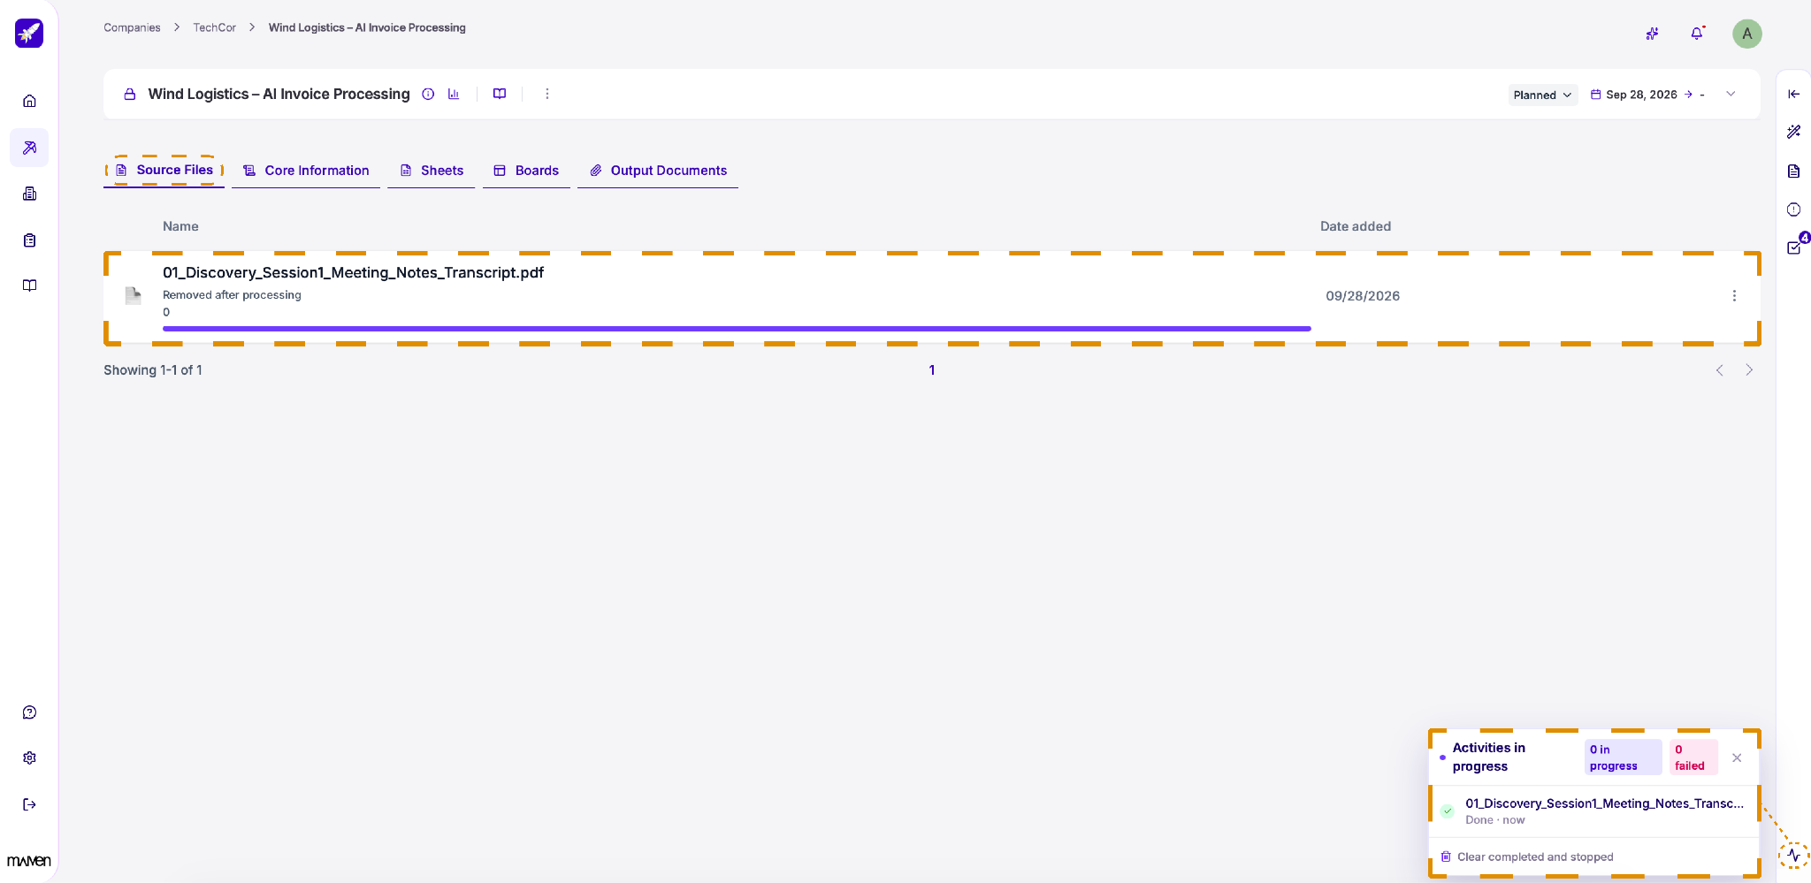The height and width of the screenshot is (883, 1811).
Task: Open help question mark icon
Action: (x=29, y=712)
